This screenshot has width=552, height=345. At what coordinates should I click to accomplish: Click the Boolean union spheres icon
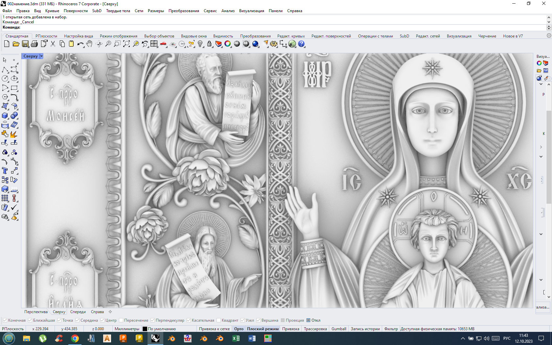pyautogui.click(x=14, y=115)
